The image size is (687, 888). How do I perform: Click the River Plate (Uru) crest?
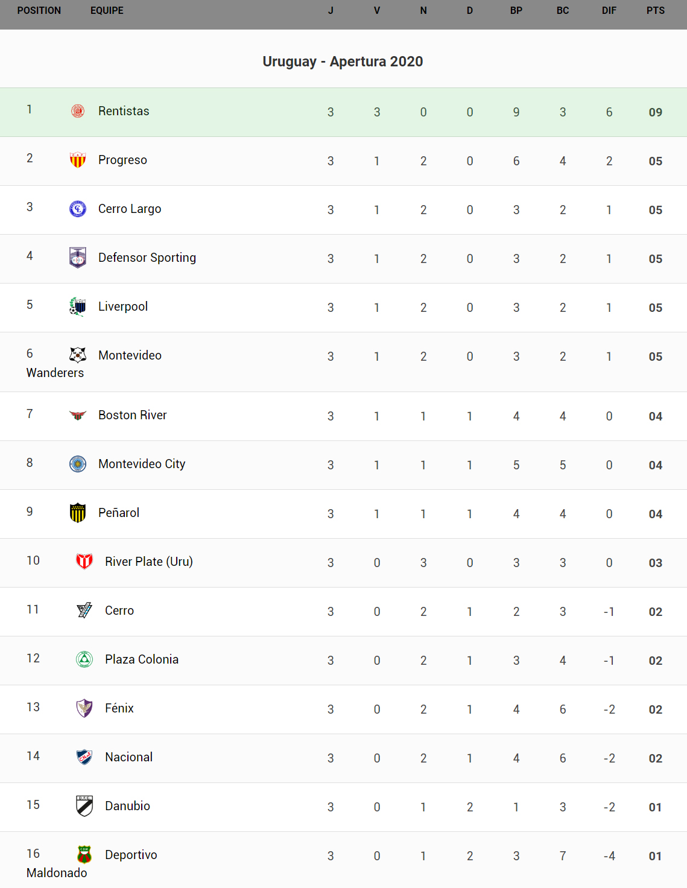[84, 562]
